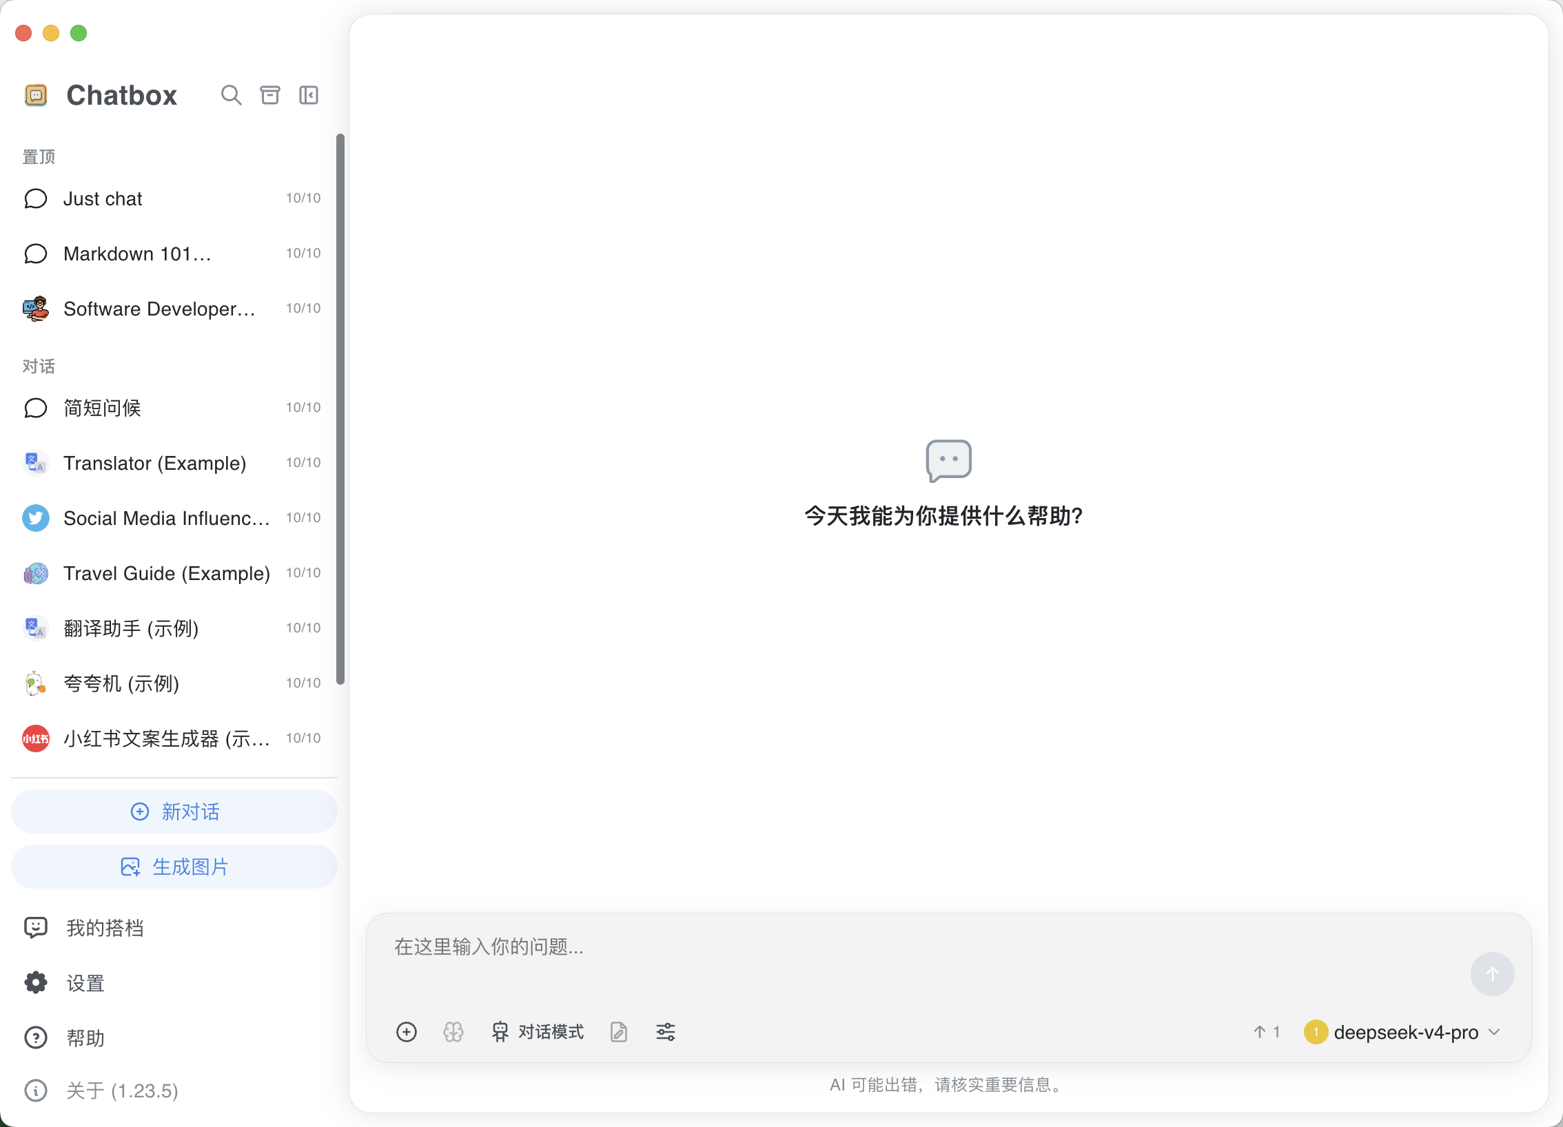Click the 夸夸机 avatar icon
Screen dimensions: 1563x1127
coord(36,683)
